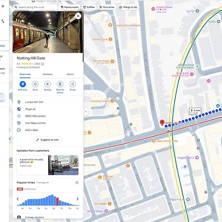Click the red Notting Hill Gate pin
The width and height of the screenshot is (222, 222).
click(x=162, y=123)
